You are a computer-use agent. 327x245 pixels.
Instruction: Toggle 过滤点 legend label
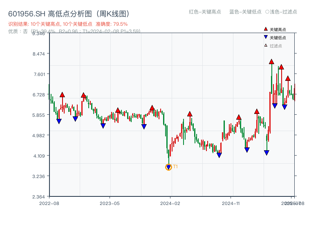(x=275, y=46)
